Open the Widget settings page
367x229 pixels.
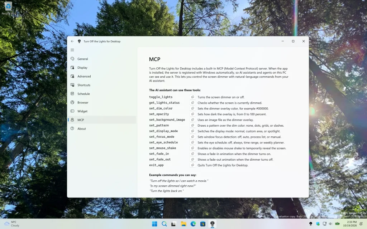[102, 111]
